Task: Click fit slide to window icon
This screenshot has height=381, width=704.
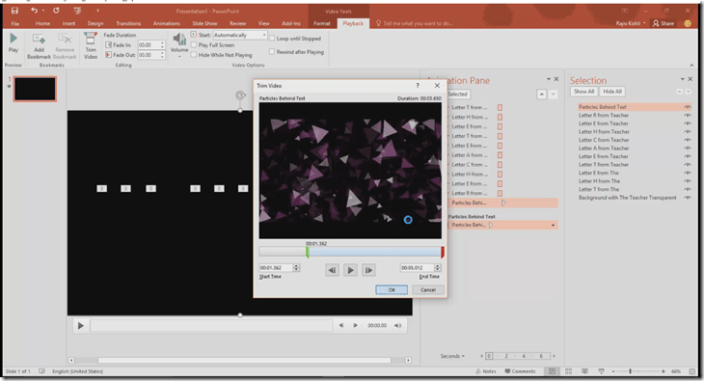Action: coord(691,371)
